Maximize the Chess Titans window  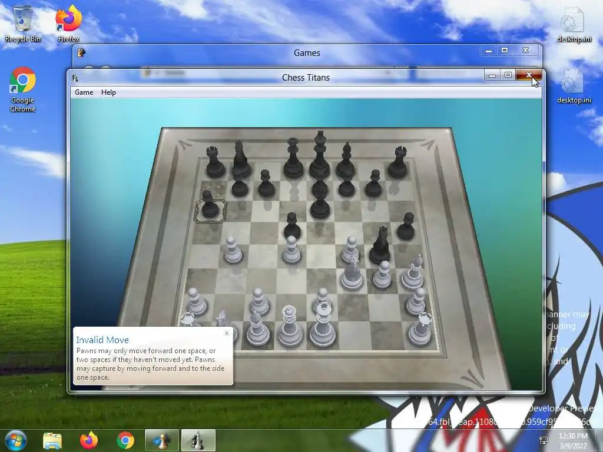pos(508,75)
